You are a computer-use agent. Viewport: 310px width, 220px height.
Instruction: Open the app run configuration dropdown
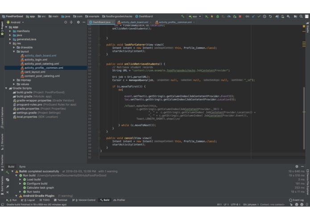195,16
